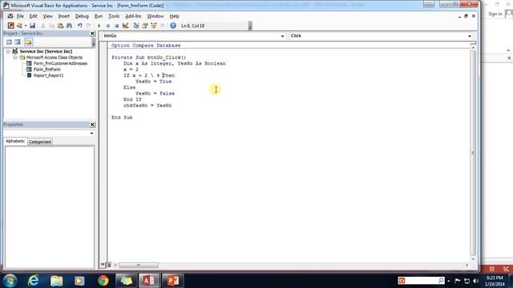Switch to Access on taskbar
Viewport: 513px width, 288px height.
[x=149, y=281]
